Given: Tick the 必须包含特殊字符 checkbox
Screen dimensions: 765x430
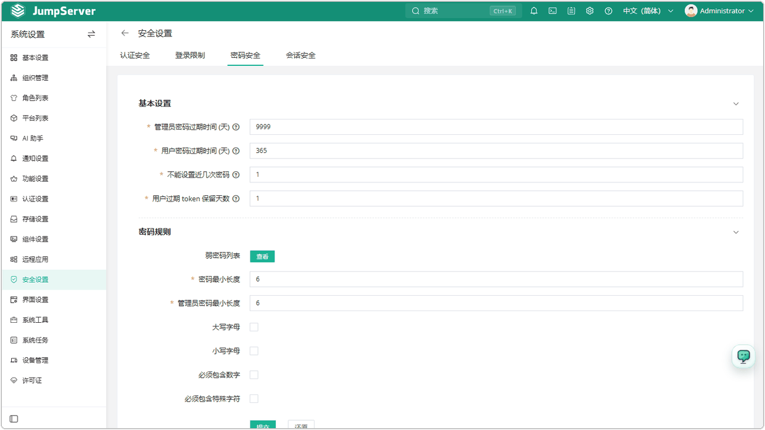Looking at the screenshot, I should click(254, 399).
